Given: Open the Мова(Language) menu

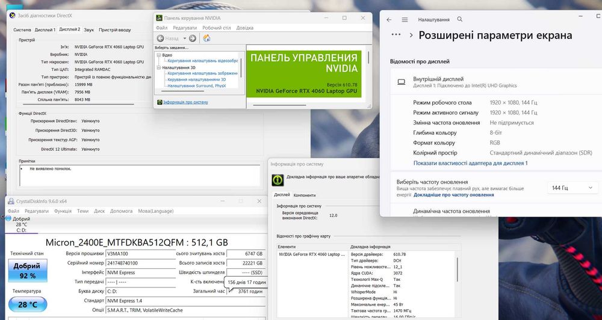Looking at the screenshot, I should click(155, 211).
